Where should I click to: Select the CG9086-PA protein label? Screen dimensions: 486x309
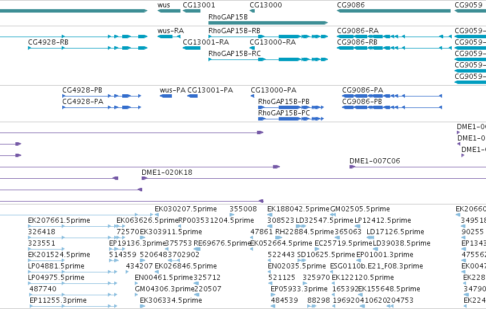(363, 90)
